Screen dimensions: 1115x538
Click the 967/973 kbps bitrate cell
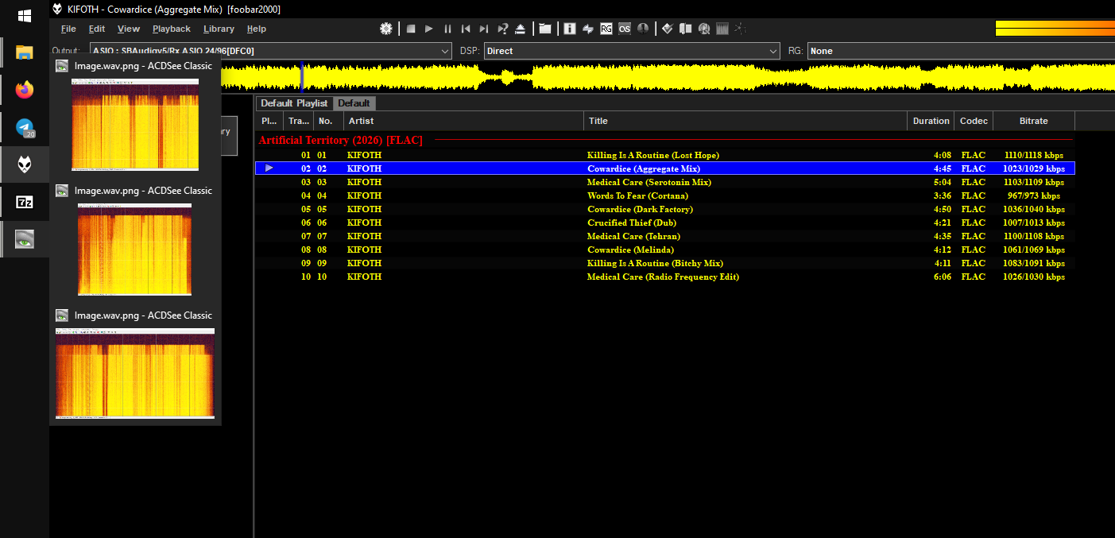1033,195
